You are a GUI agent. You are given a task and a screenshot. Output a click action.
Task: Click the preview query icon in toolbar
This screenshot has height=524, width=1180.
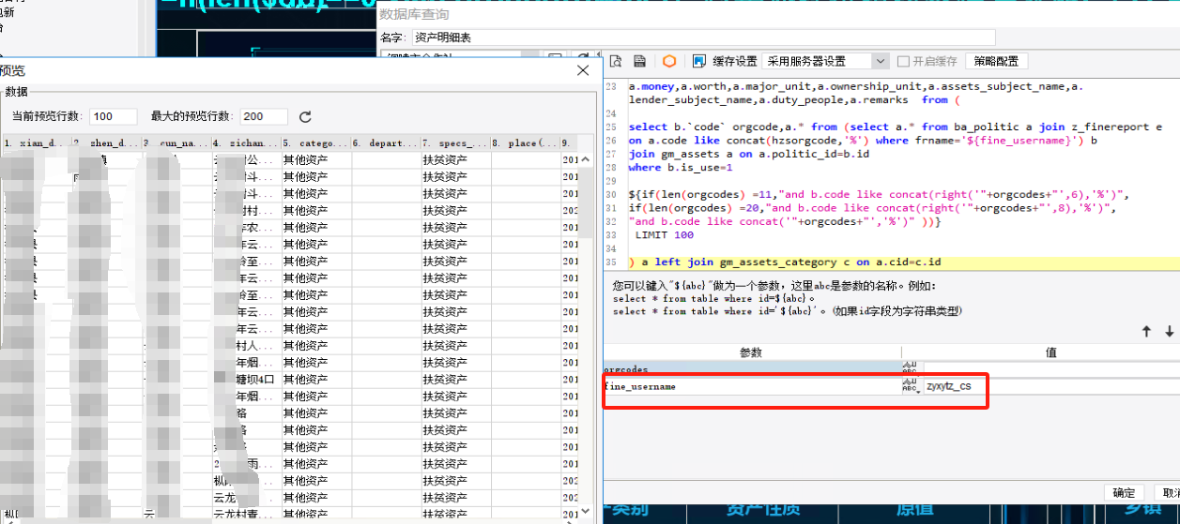(x=616, y=61)
